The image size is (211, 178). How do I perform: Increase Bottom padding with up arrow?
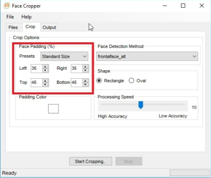(85, 81)
